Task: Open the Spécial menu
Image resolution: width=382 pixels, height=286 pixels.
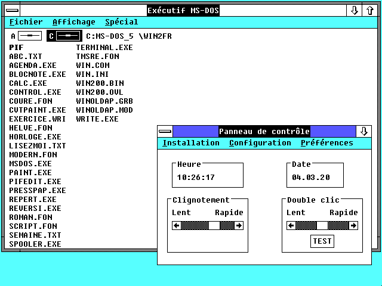Action: pyautogui.click(x=122, y=22)
